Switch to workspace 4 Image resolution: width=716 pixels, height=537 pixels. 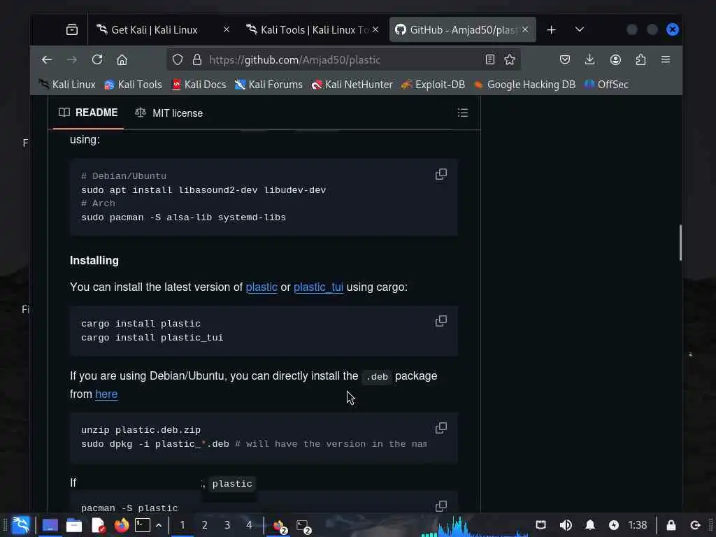pos(249,525)
